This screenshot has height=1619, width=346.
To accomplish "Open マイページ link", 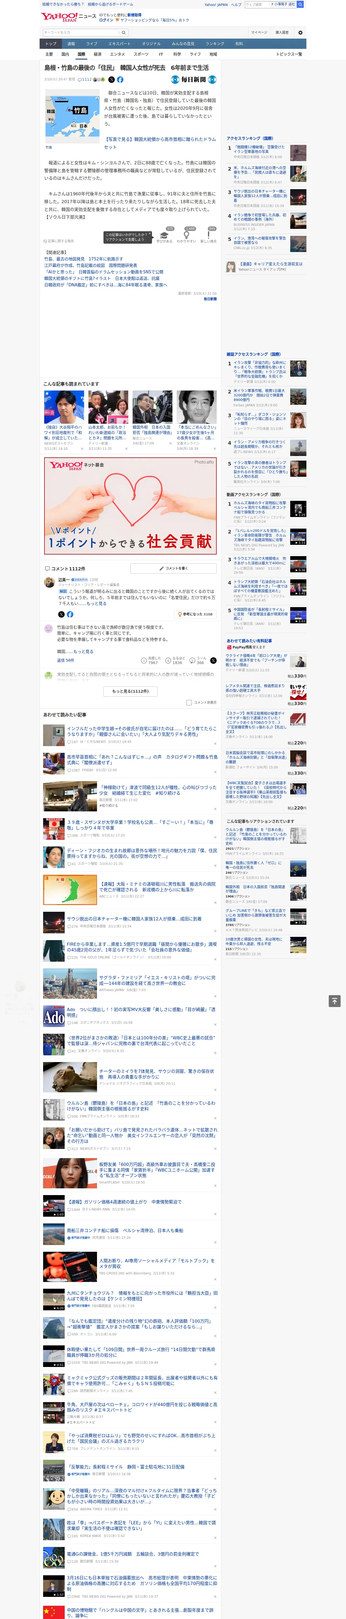I will click(259, 33).
